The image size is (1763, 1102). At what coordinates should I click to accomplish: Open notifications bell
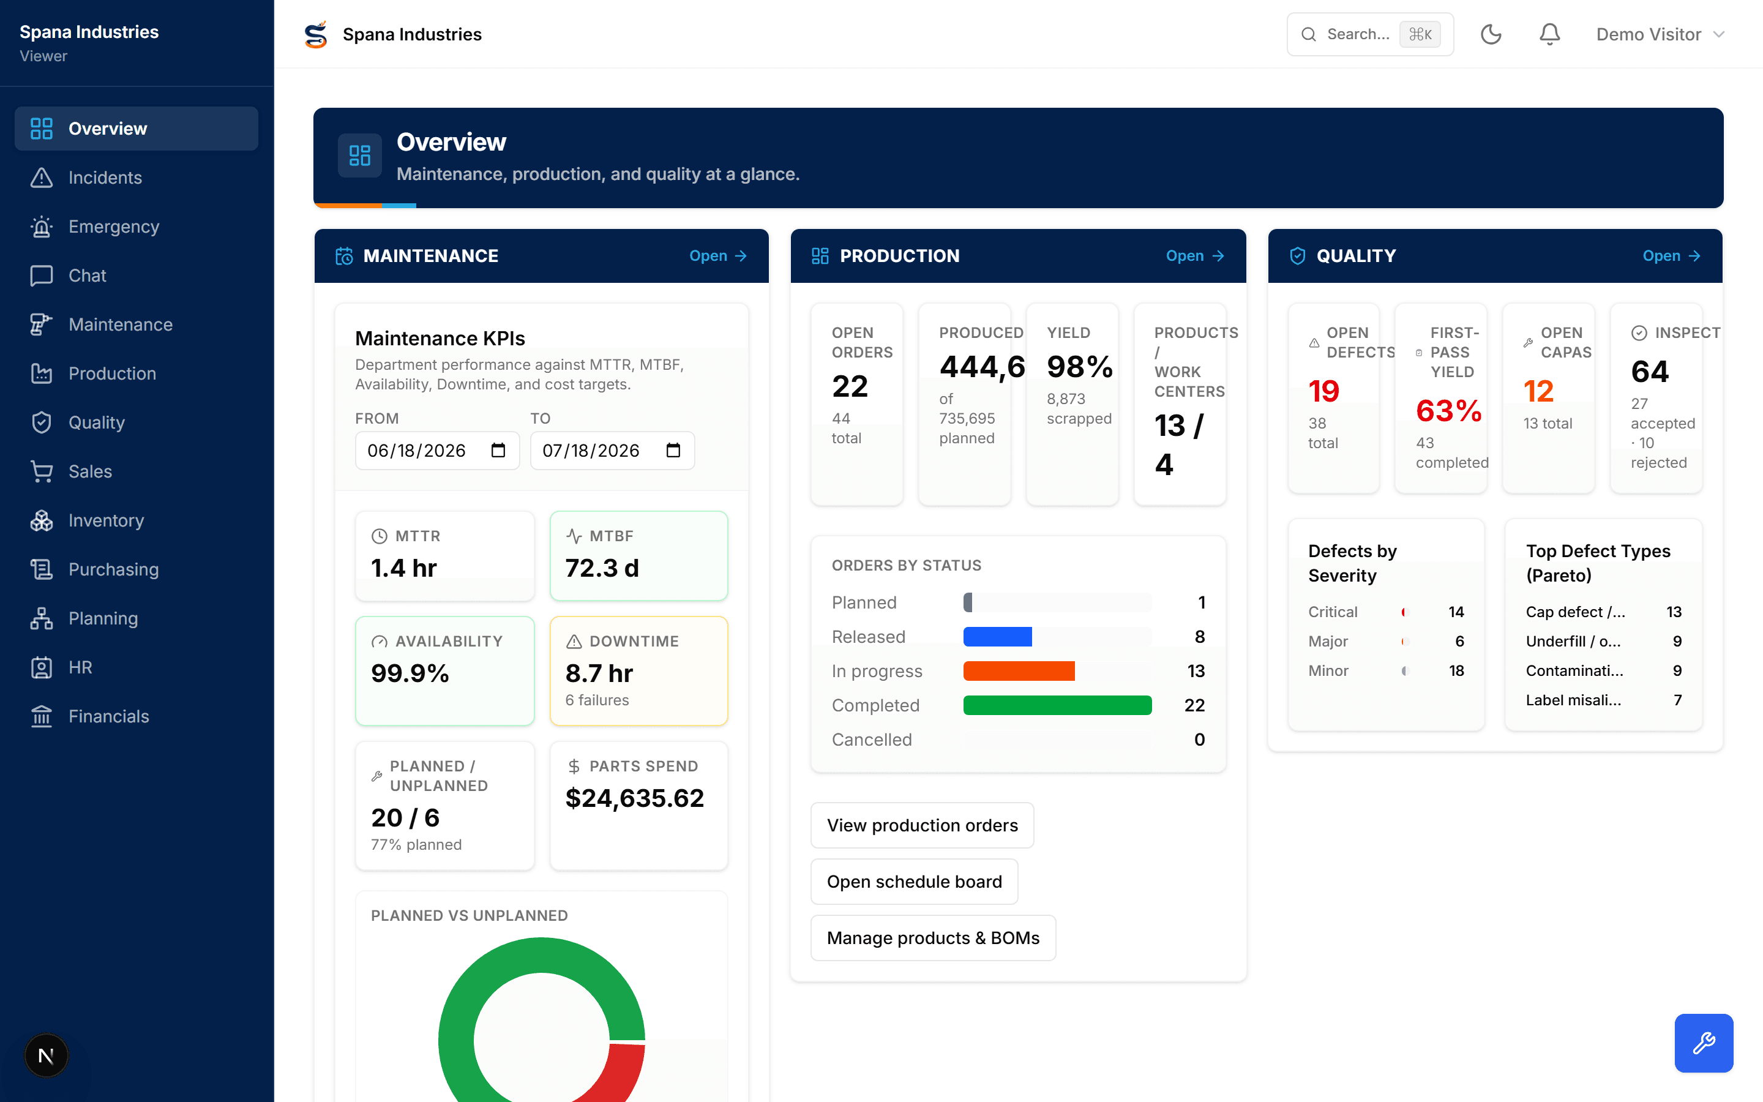(1549, 34)
